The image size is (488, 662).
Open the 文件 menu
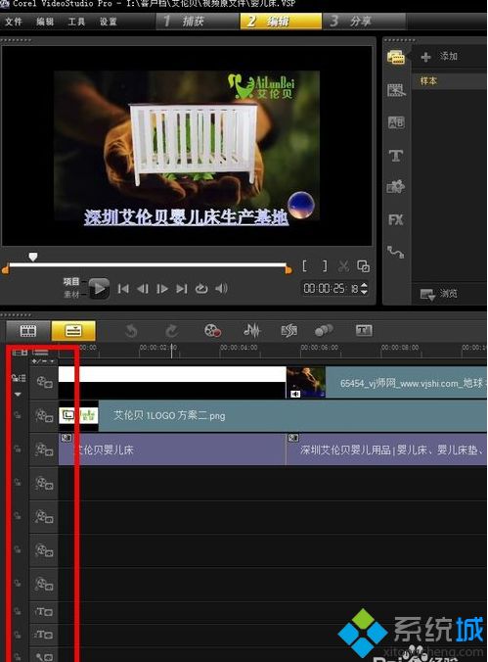pyautogui.click(x=13, y=22)
